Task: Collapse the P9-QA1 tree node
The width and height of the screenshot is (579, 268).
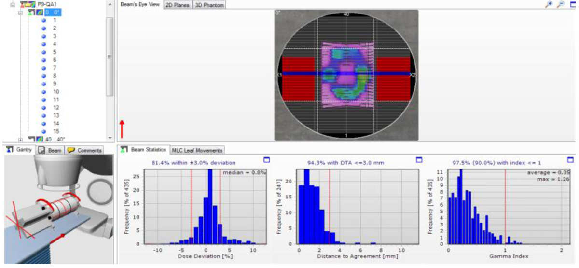Action: [13, 4]
